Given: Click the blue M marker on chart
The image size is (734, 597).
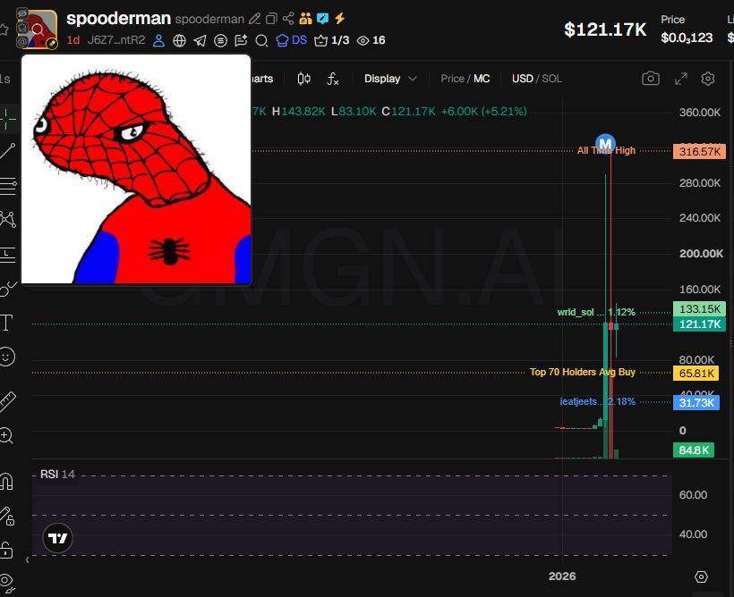Looking at the screenshot, I should click(x=605, y=143).
